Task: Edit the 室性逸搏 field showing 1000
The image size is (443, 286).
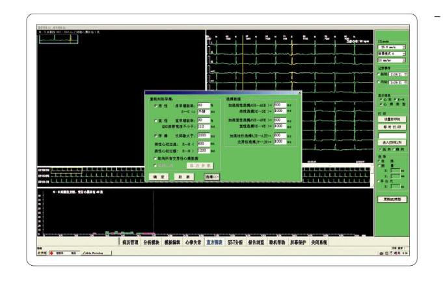Action: [280, 126]
